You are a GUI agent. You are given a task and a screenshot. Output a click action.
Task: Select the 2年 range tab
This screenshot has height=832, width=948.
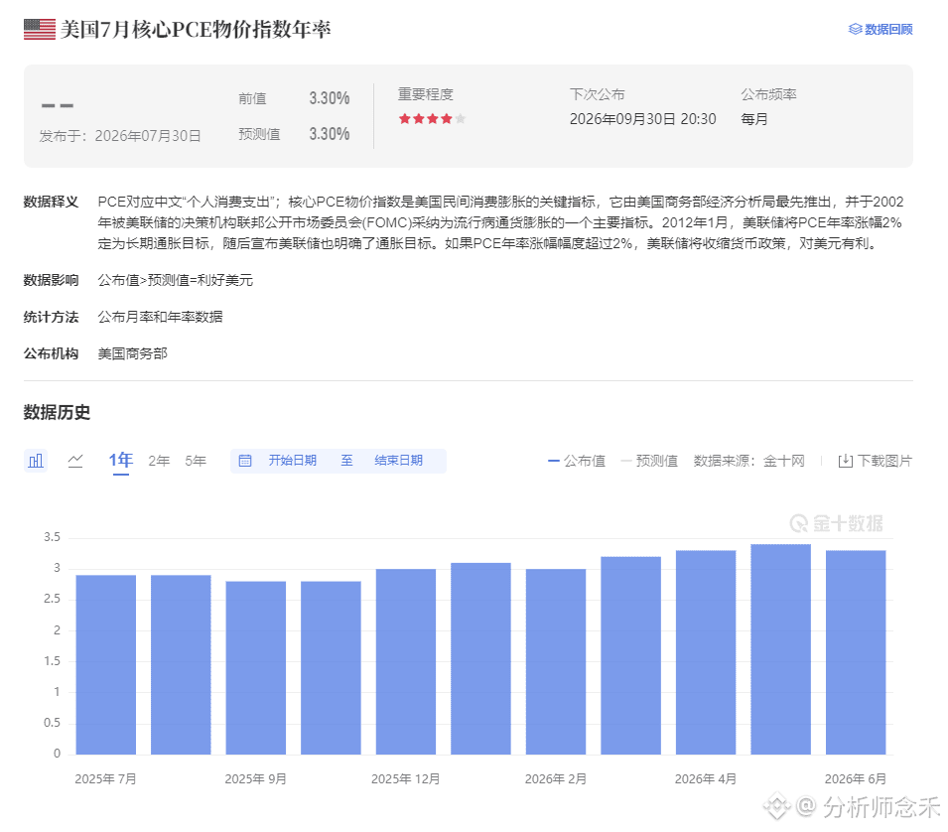pyautogui.click(x=159, y=461)
